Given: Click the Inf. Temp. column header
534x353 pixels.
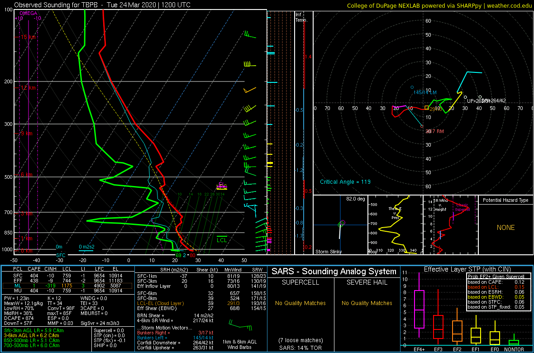Looking at the screenshot, I should (302, 18).
